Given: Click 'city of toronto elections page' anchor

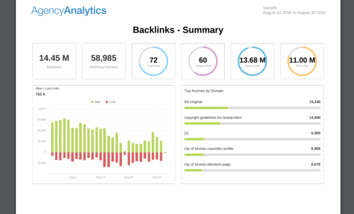Looking at the screenshot, I should (x=207, y=164).
